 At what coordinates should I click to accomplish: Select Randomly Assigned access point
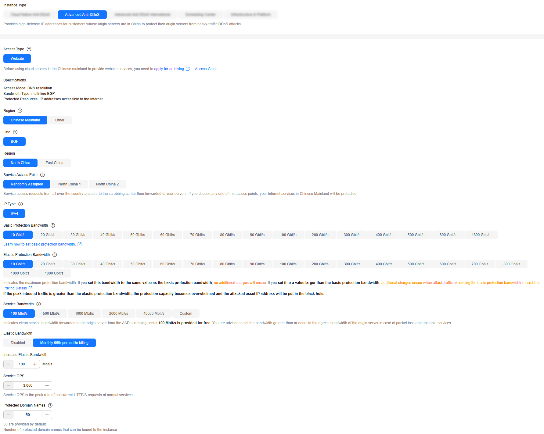tap(27, 184)
